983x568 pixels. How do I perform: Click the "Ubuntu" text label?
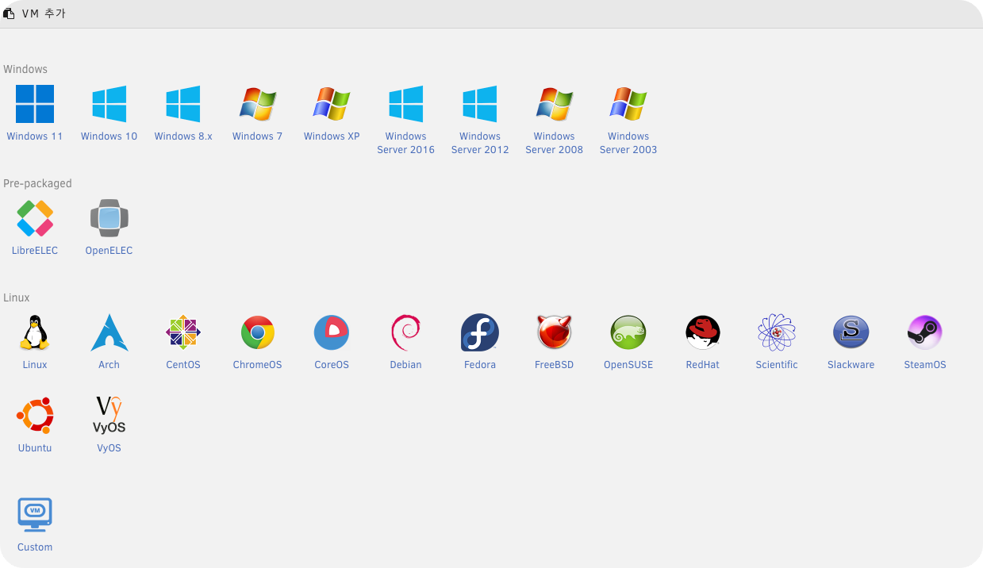35,448
